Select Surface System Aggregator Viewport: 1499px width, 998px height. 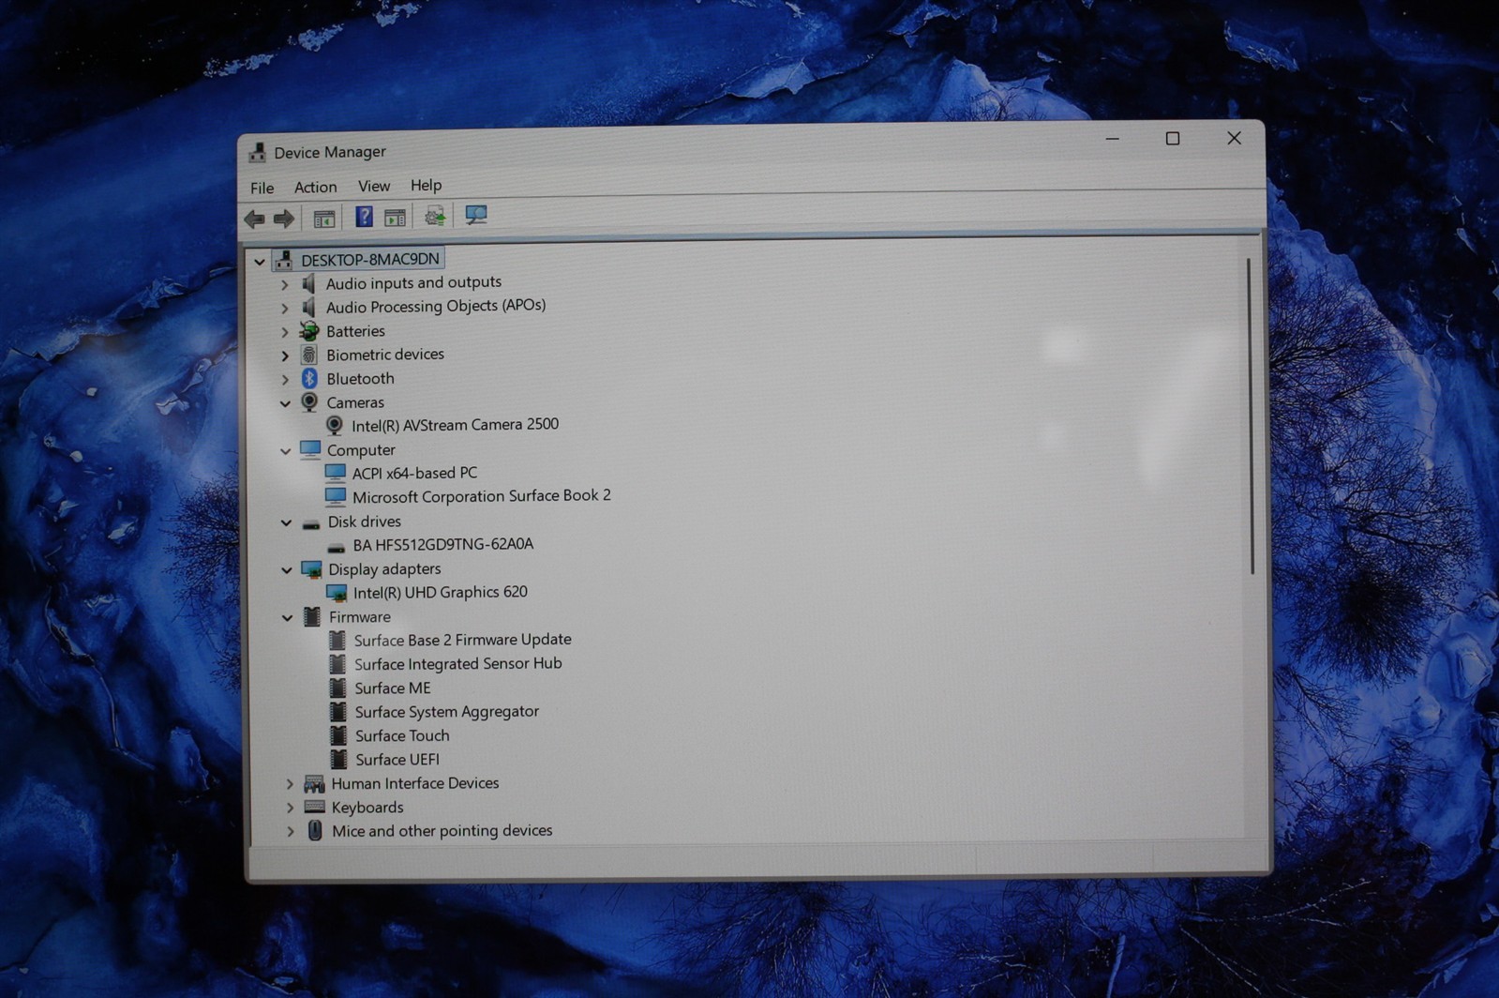[446, 712]
